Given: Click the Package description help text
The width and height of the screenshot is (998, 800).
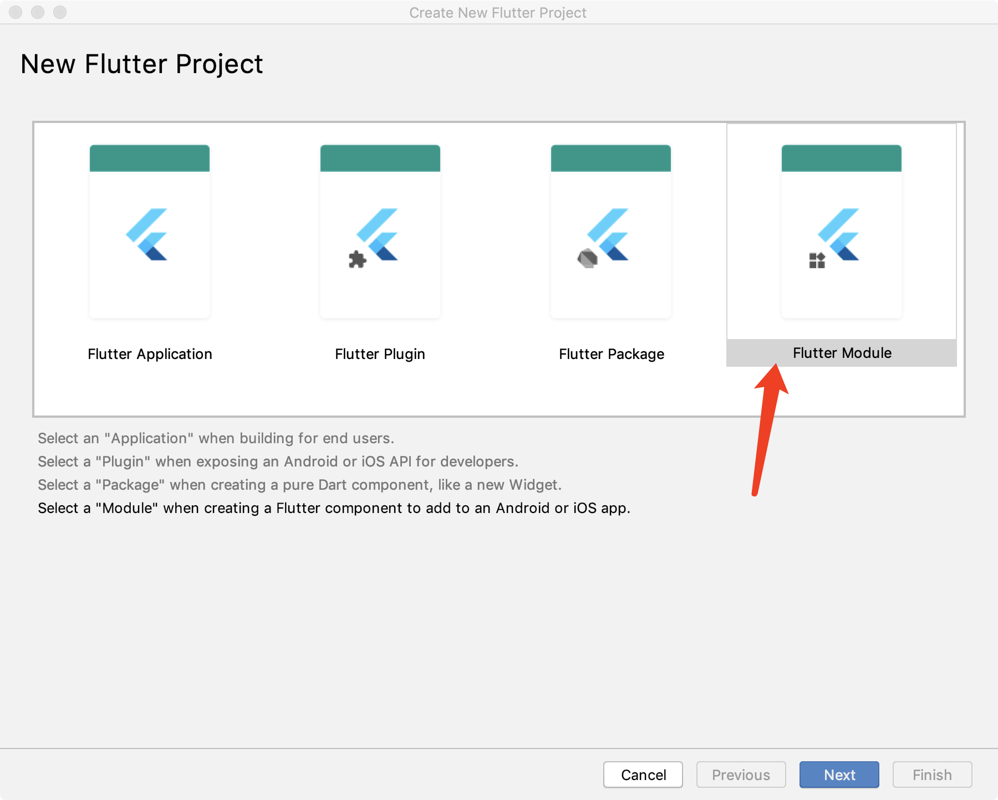Looking at the screenshot, I should click(299, 485).
